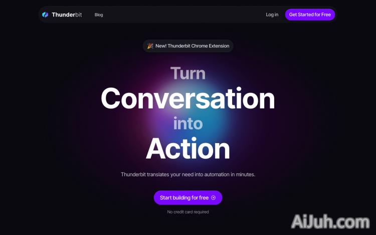Click the empty navbar area between Blog and Log in
376x235 pixels.
[184, 15]
